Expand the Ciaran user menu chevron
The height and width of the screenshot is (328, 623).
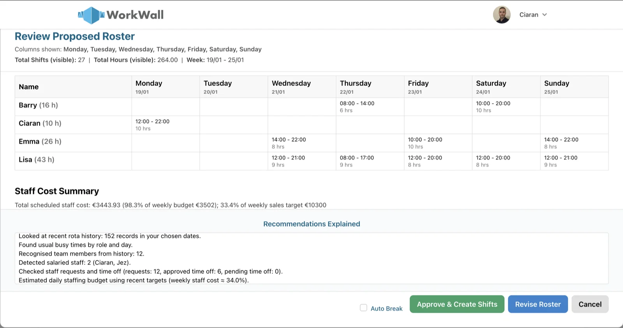point(544,15)
